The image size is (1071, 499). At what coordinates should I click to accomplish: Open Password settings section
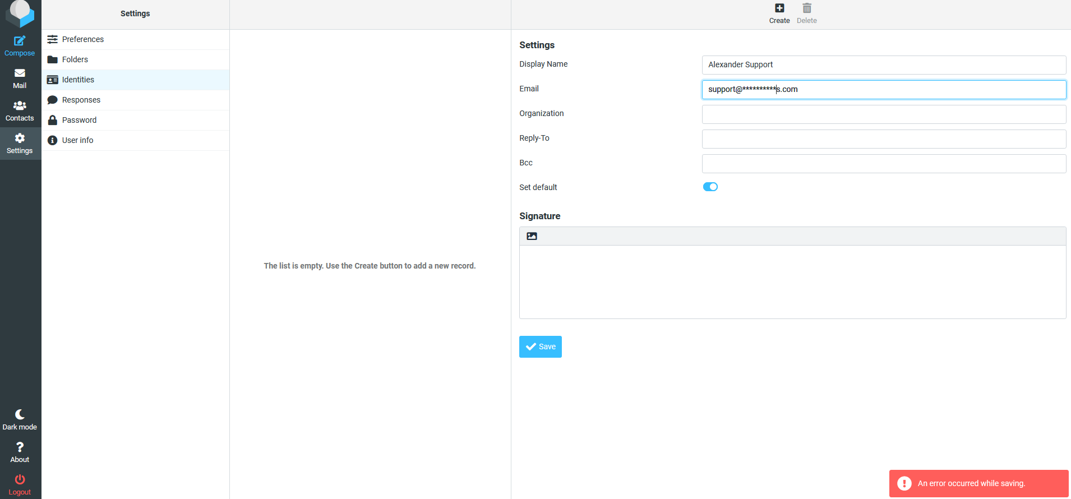79,120
